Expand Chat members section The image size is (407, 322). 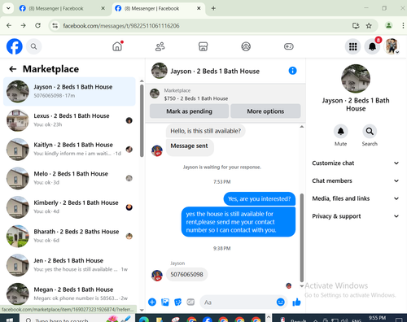click(356, 181)
